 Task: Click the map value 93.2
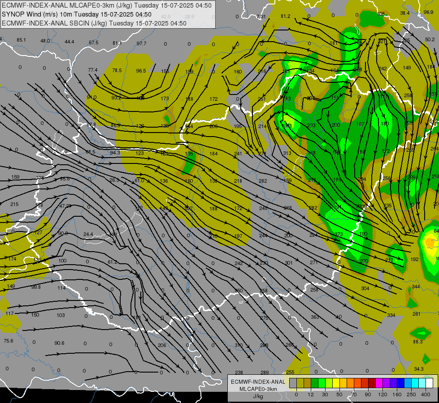[x=116, y=98]
